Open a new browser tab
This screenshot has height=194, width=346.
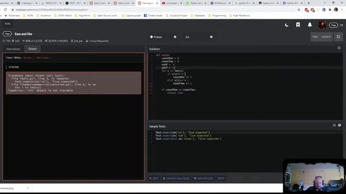(x=309, y=3)
